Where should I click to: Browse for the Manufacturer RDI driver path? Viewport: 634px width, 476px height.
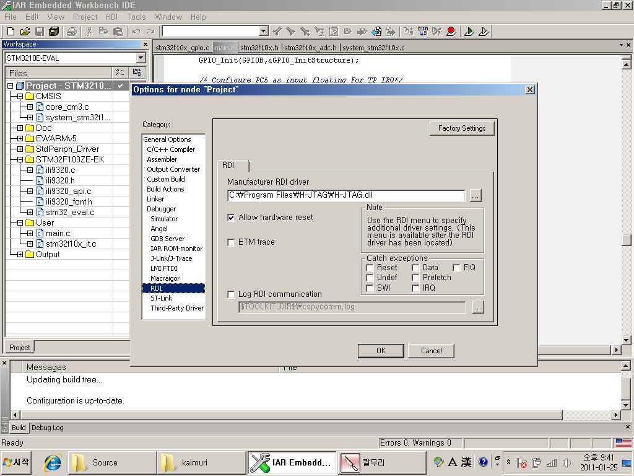click(x=475, y=196)
